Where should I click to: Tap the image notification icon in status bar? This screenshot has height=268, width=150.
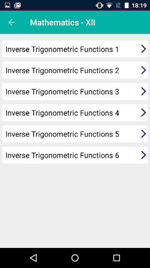(7, 5)
